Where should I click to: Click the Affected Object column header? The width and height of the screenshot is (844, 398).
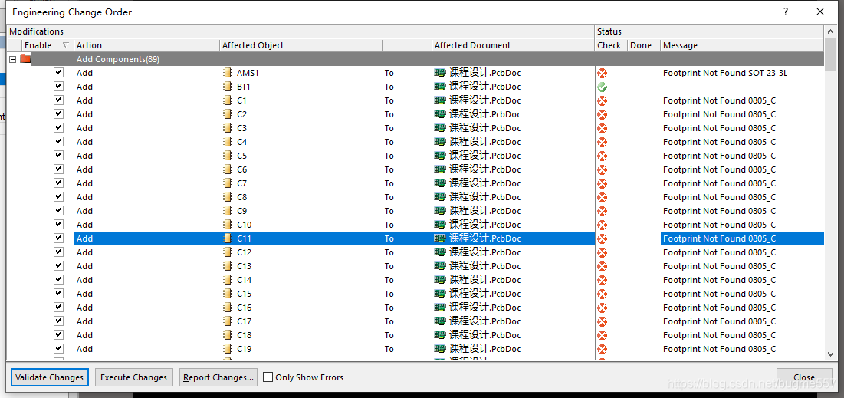click(x=301, y=45)
